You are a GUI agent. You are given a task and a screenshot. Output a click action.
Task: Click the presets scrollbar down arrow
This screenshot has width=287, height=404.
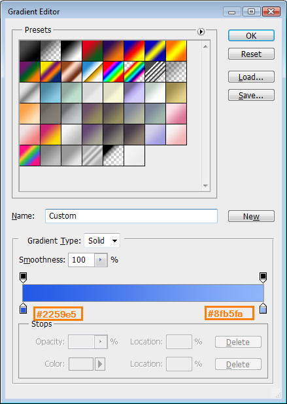[x=205, y=185]
